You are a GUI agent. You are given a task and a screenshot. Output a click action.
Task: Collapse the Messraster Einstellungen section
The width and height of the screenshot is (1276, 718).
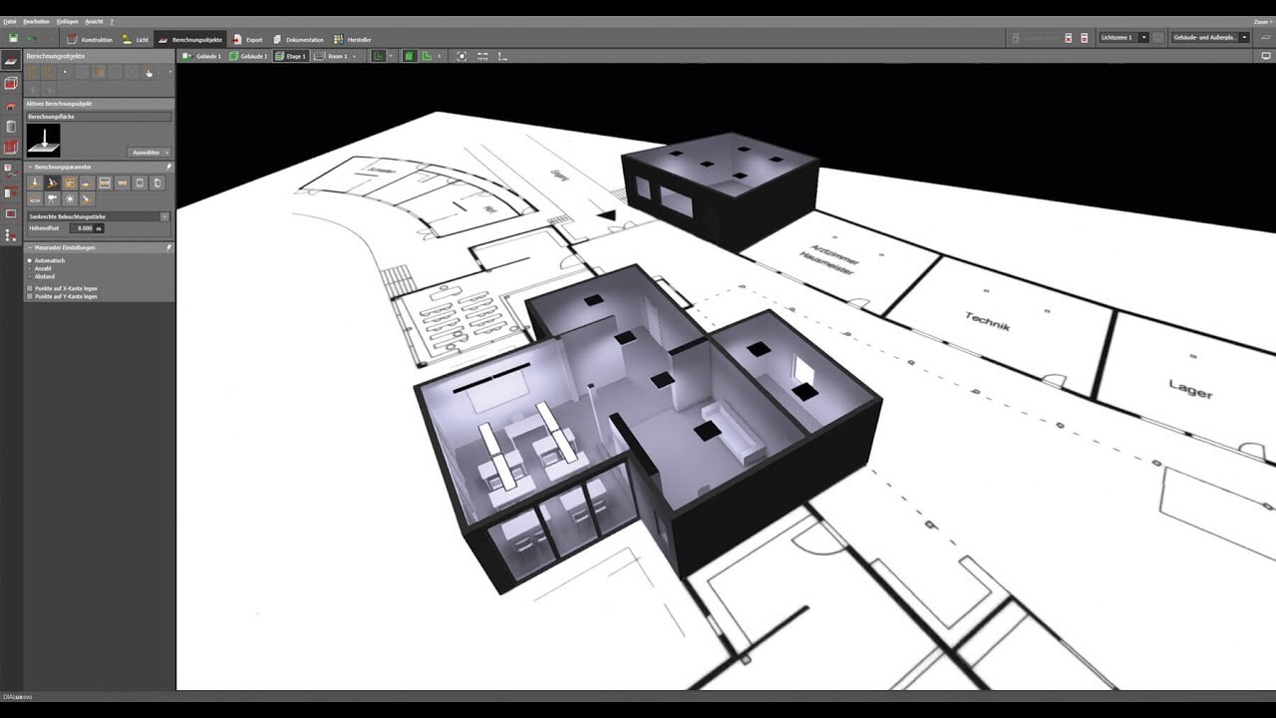pos(30,247)
